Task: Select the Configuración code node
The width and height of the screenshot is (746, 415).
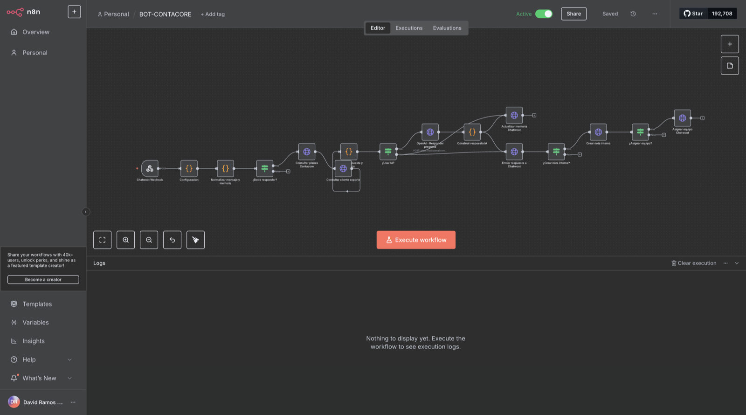Action: (189, 168)
